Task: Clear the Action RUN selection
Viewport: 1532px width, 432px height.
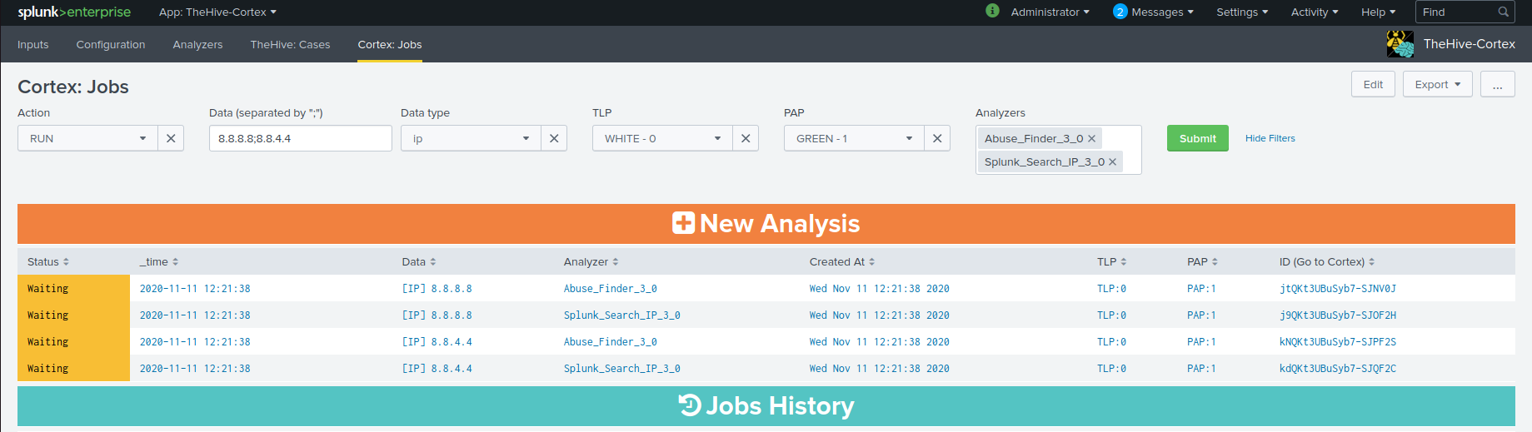Action: pyautogui.click(x=171, y=138)
